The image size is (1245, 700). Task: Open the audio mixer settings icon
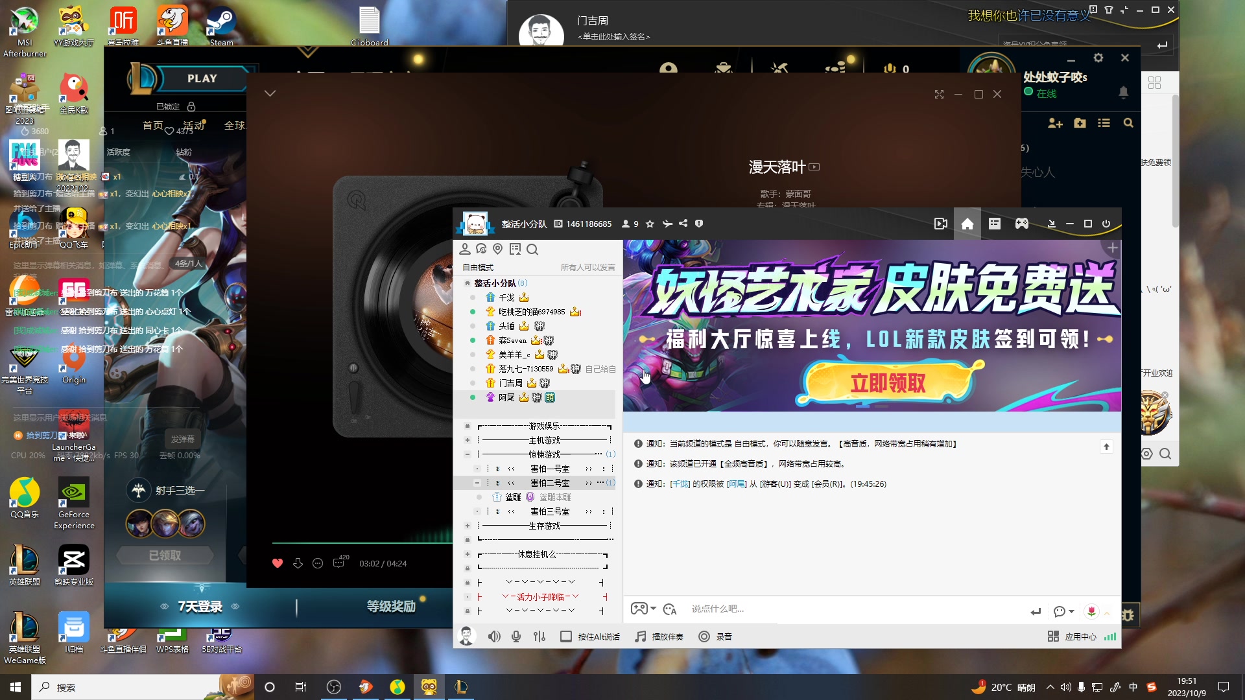[x=539, y=636]
